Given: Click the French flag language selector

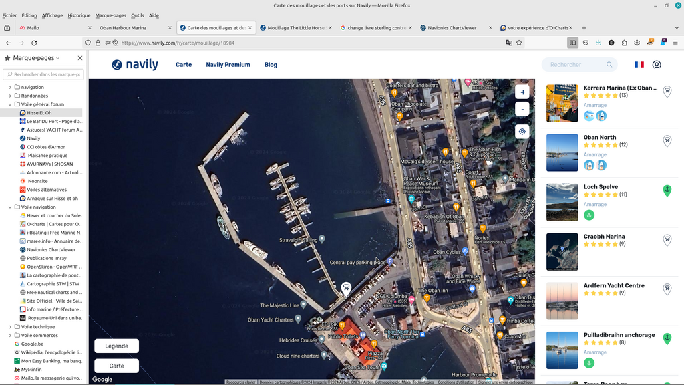Looking at the screenshot, I should 639,65.
